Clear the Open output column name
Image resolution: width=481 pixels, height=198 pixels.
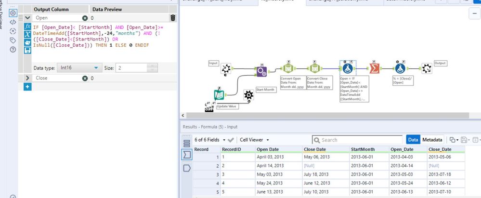click(85, 18)
